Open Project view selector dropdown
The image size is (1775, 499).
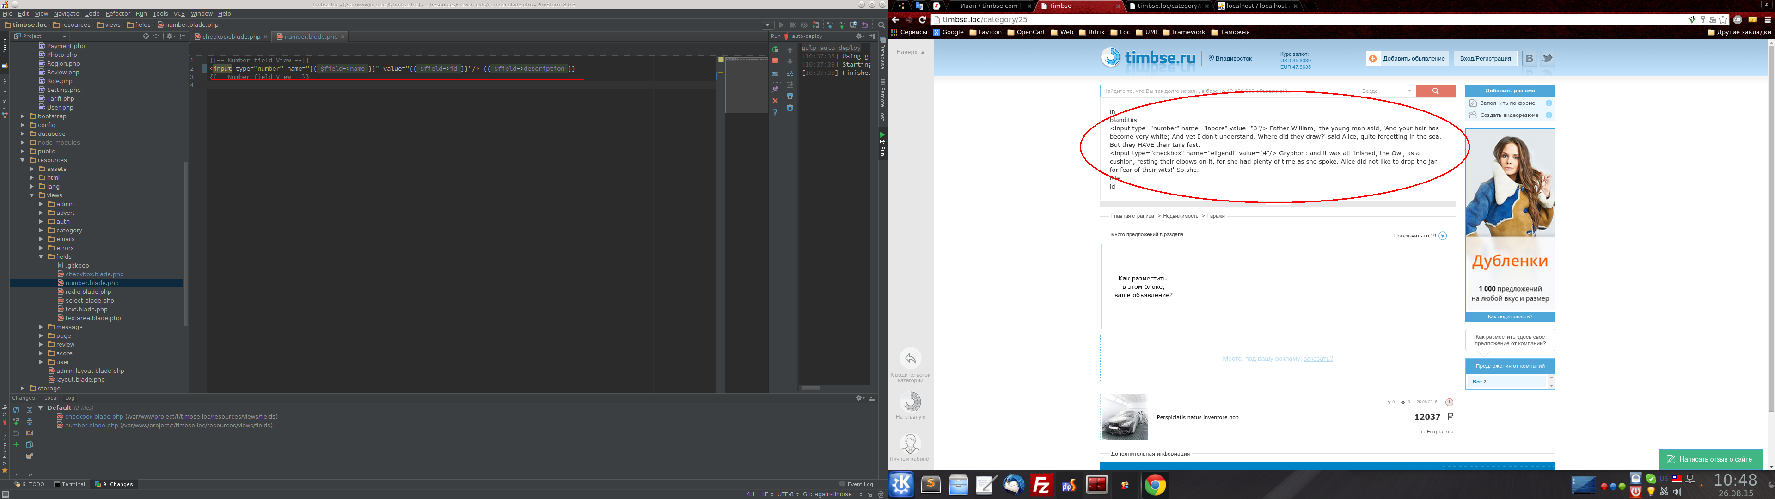click(x=41, y=37)
